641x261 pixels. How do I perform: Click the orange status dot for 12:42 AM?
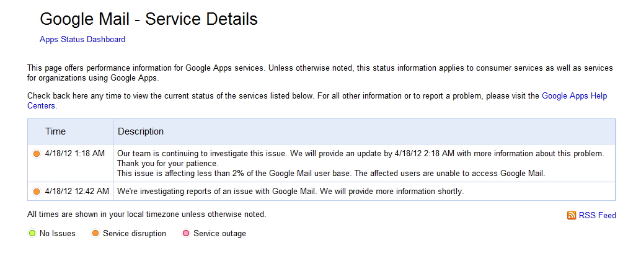tap(37, 192)
